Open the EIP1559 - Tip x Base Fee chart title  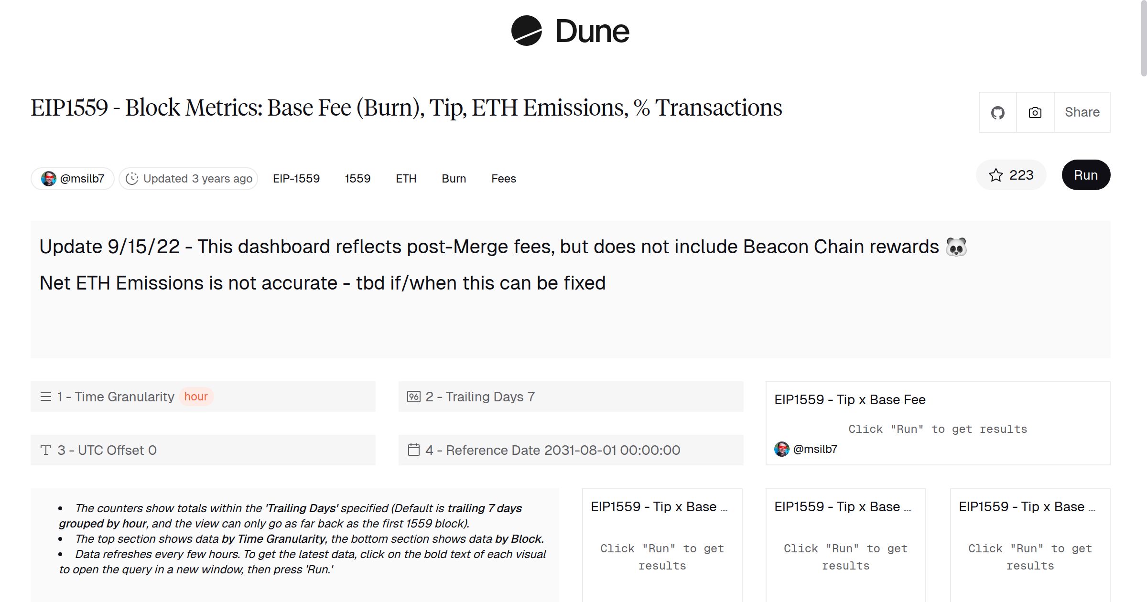[x=850, y=399]
